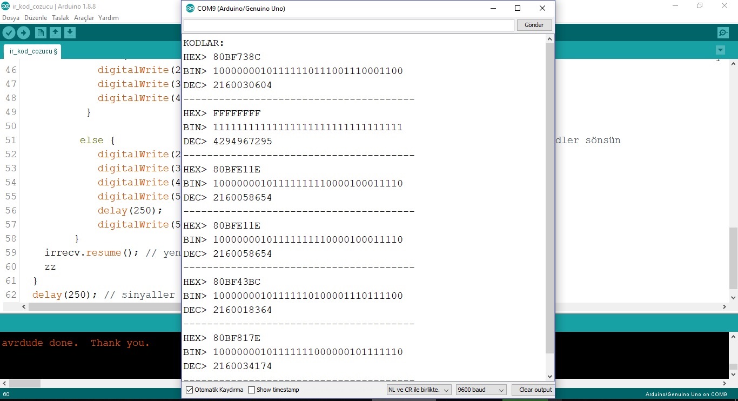
Task: Create a new sketch with the New icon
Action: (41, 32)
